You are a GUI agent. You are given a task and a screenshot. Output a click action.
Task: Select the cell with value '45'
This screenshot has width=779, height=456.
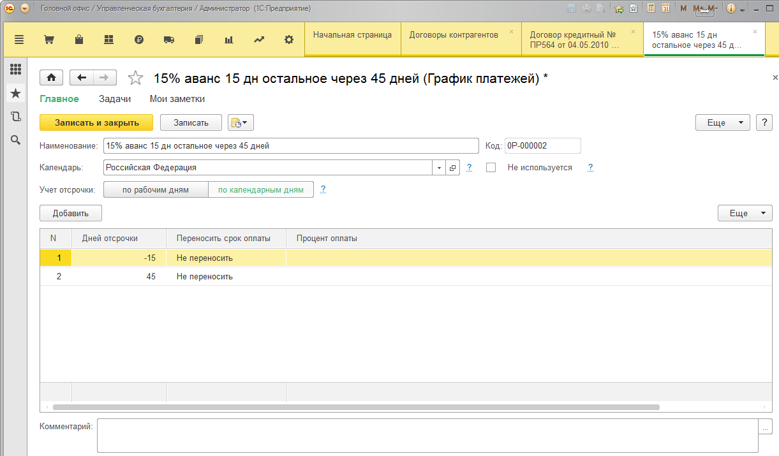[119, 277]
